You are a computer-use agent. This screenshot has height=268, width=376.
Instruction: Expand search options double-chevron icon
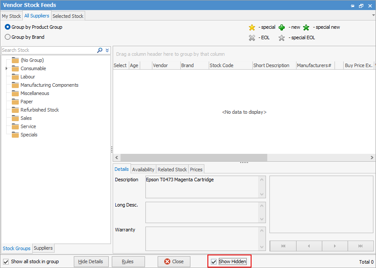(x=107, y=50)
